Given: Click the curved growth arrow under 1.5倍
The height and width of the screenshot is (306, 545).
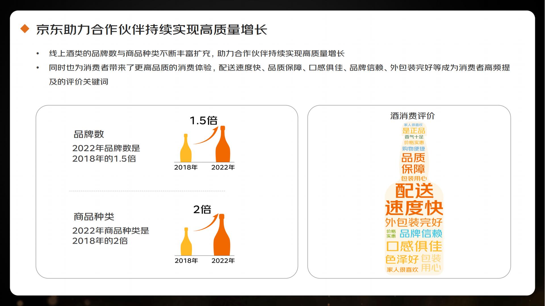Looking at the screenshot, I should [x=206, y=135].
